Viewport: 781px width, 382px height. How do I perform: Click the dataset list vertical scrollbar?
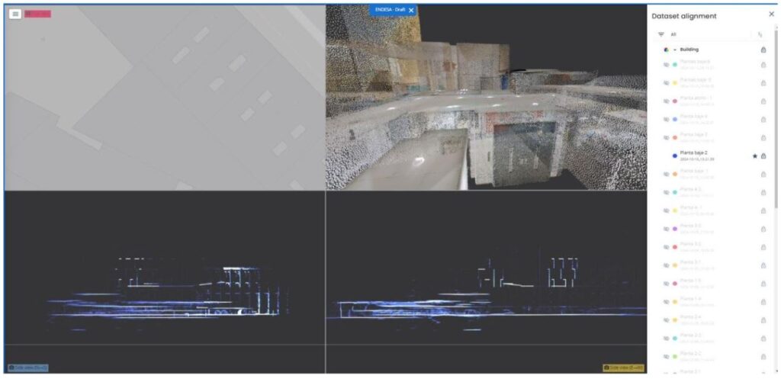pos(776,120)
